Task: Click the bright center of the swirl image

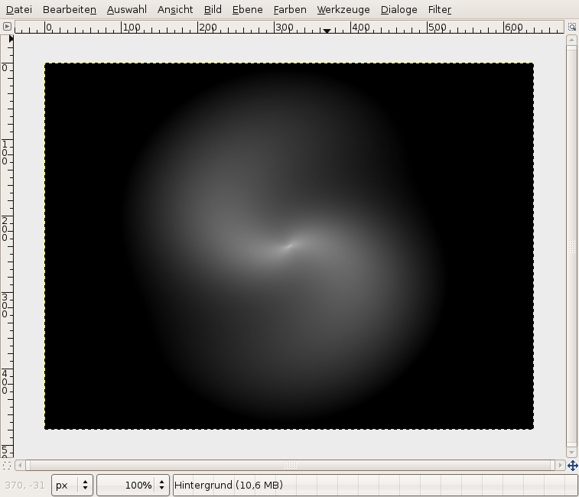Action: tap(289, 245)
